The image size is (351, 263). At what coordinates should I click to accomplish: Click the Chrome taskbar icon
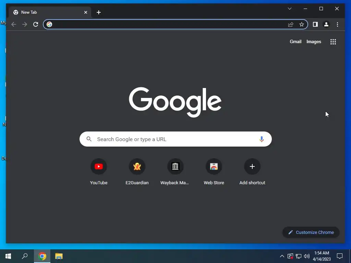42,256
